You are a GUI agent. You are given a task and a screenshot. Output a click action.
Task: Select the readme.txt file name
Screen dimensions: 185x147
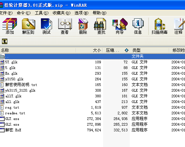click(x=15, y=113)
